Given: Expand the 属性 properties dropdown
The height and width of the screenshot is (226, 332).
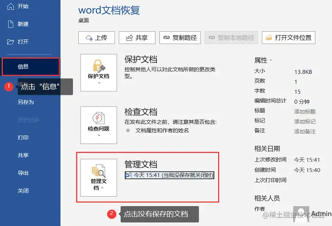Looking at the screenshot, I should coord(263,60).
